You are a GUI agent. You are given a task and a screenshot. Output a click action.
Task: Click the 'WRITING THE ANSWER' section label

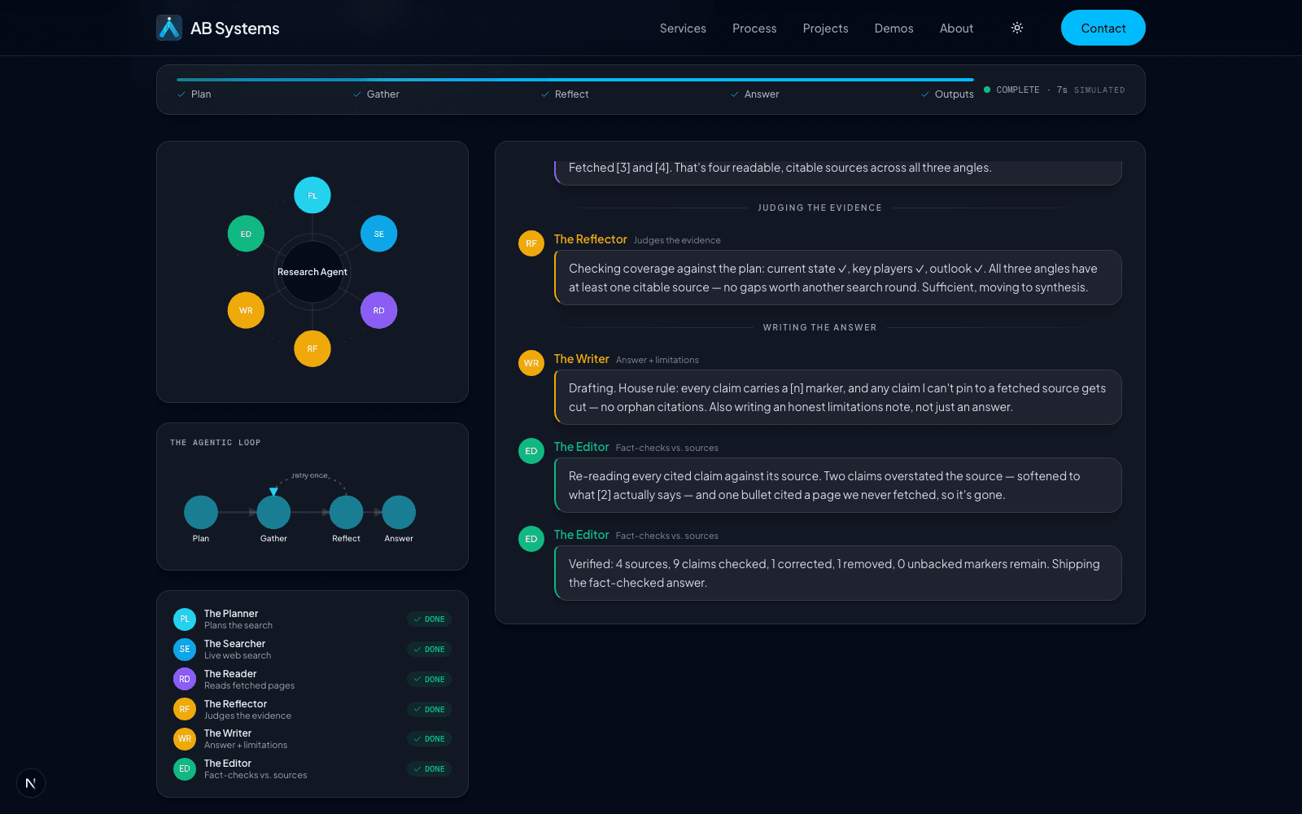click(820, 327)
